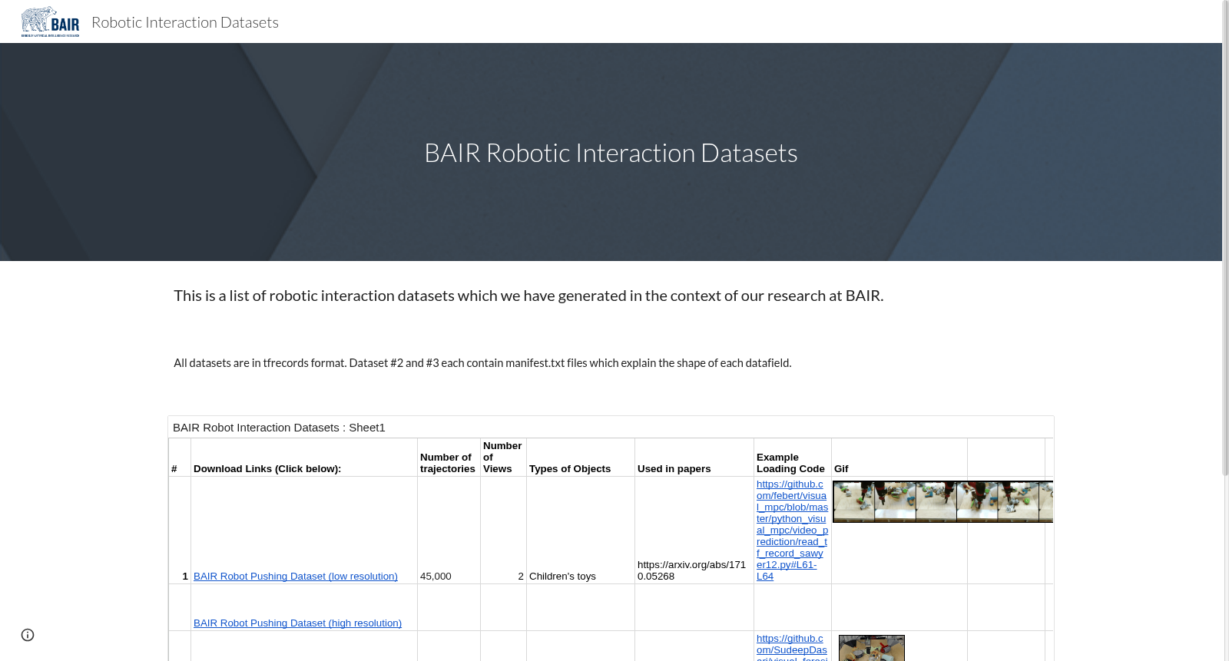Click the second dataset GIF thumbnail
This screenshot has height=661, width=1229.
872,648
